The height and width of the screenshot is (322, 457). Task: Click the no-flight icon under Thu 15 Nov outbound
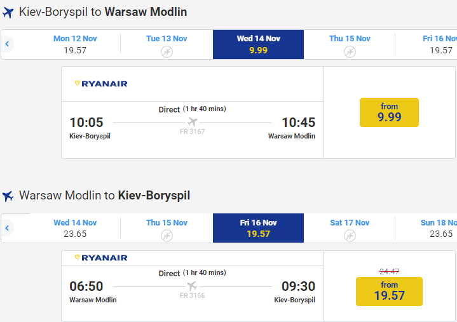coord(350,51)
